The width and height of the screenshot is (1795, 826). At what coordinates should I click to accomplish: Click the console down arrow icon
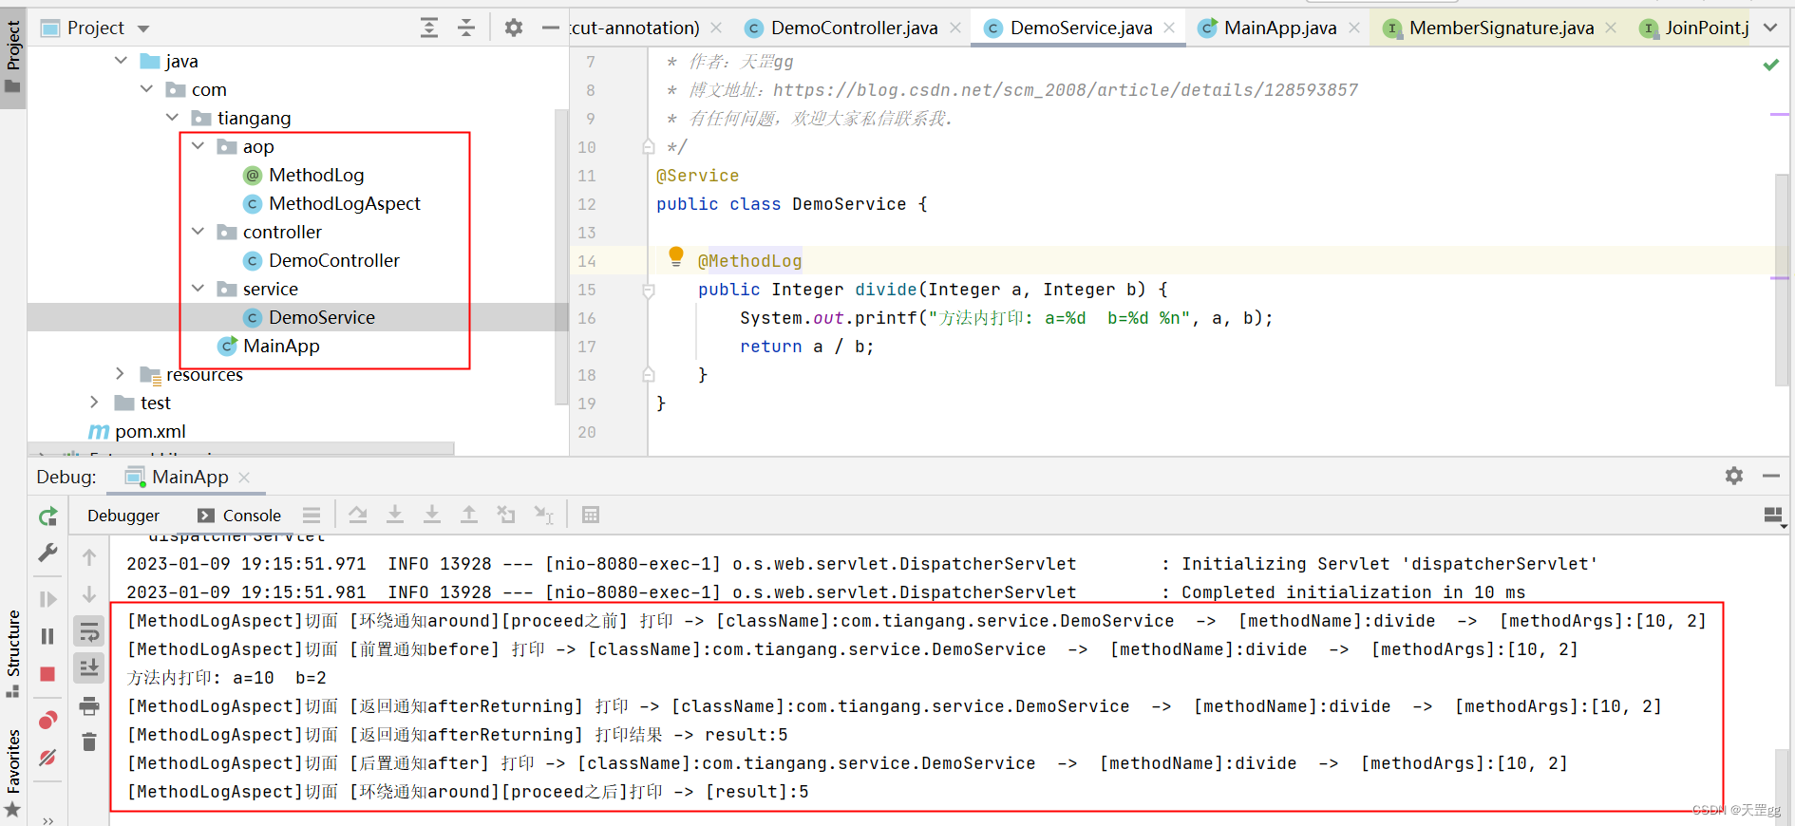(x=89, y=594)
